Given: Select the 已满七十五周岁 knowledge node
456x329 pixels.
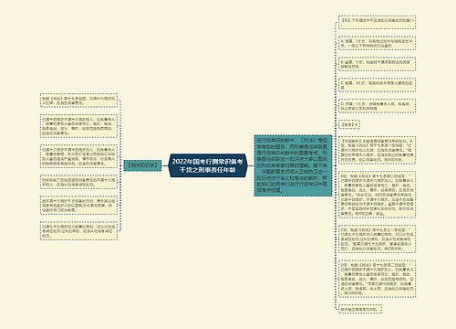Looking at the screenshot, I should [78, 231].
